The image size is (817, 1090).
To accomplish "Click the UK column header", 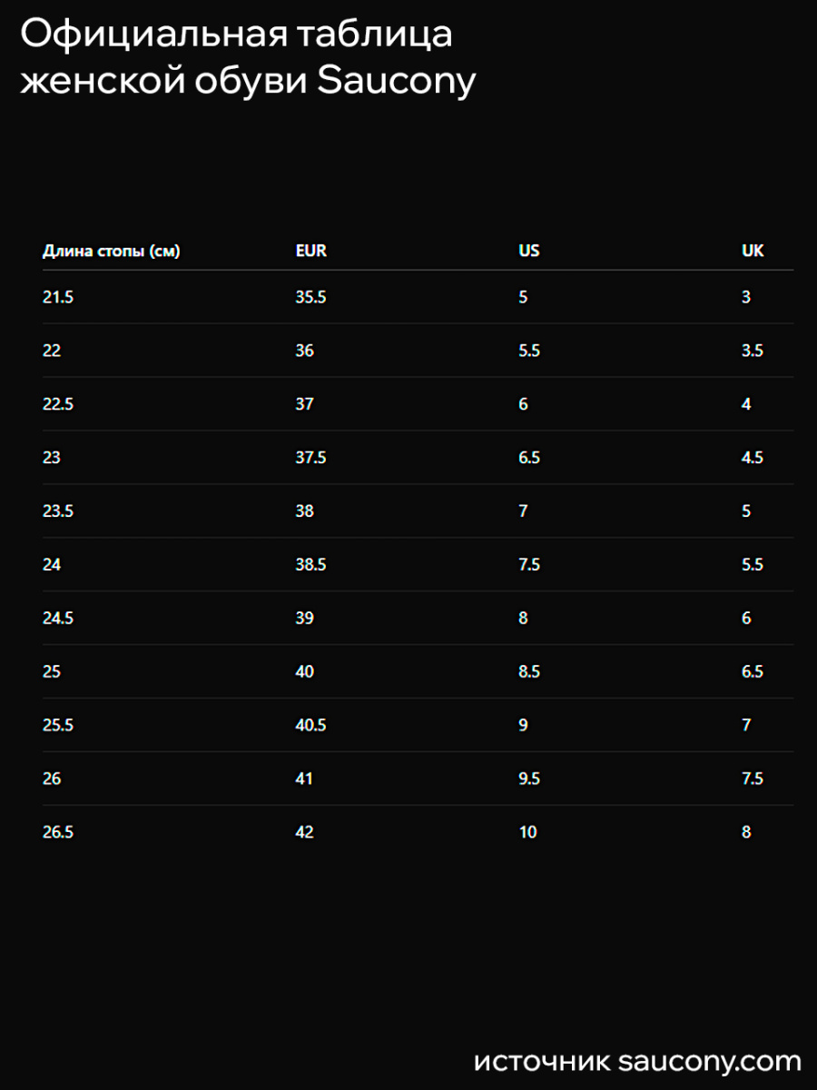I will [753, 251].
